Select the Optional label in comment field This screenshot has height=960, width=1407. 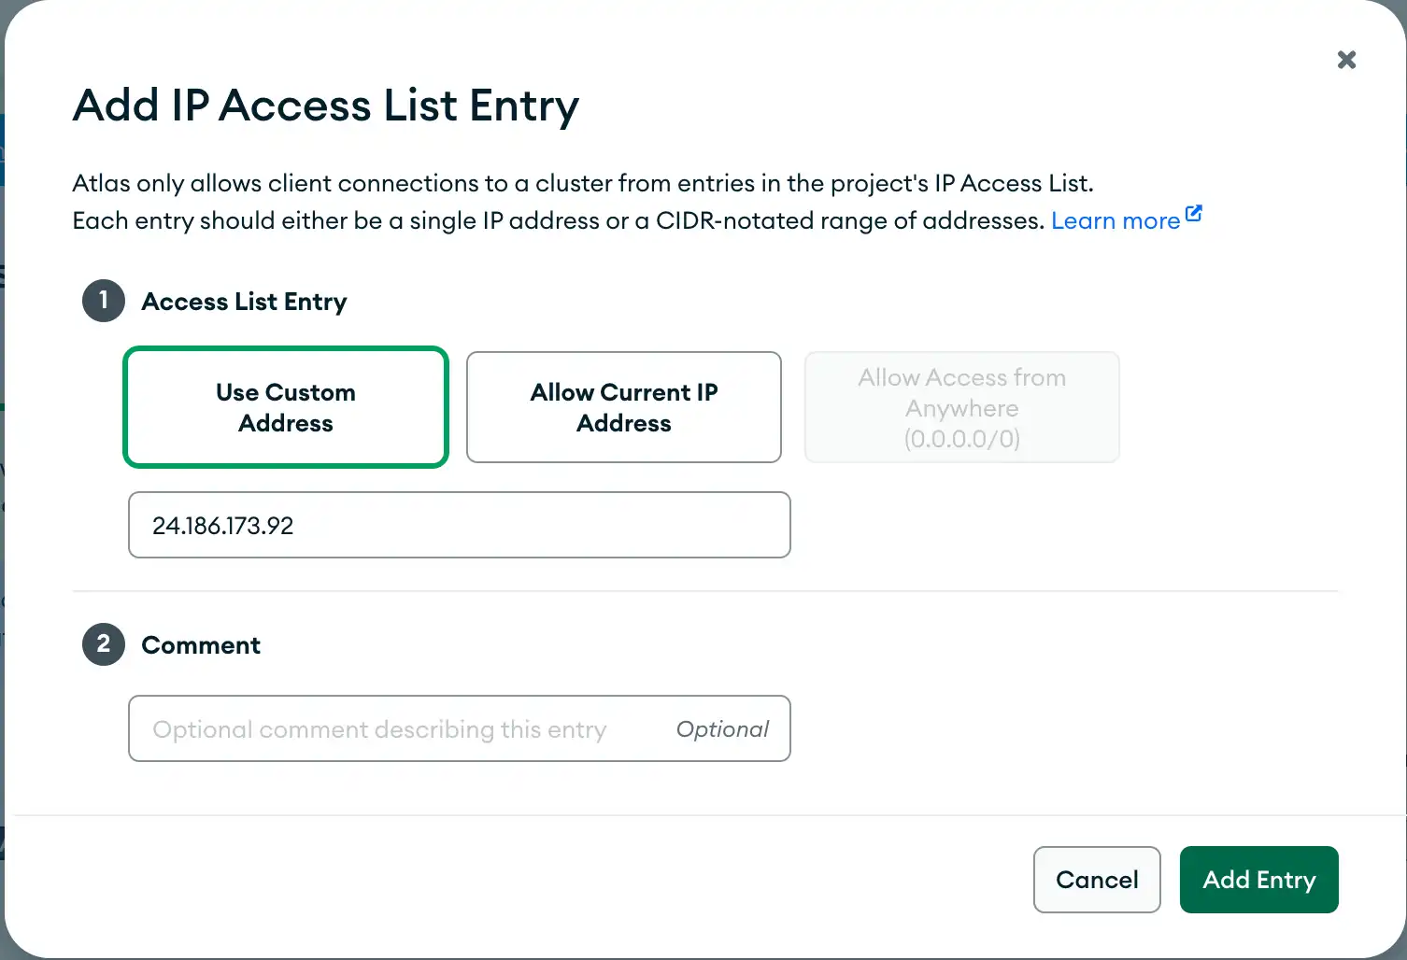721,728
